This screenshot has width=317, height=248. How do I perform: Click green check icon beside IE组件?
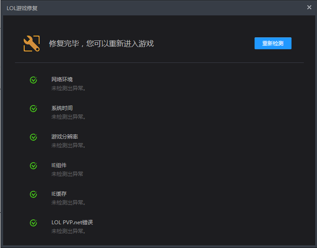(x=33, y=166)
